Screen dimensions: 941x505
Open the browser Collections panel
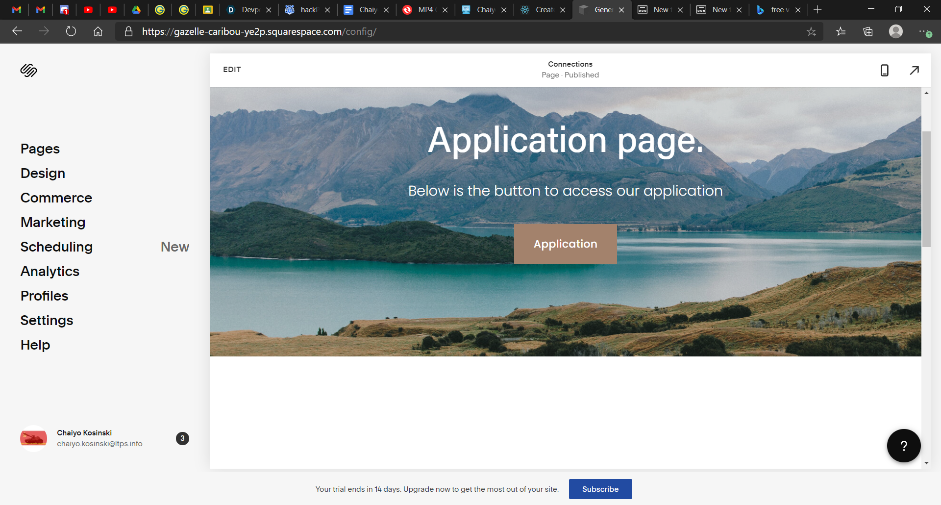(868, 31)
